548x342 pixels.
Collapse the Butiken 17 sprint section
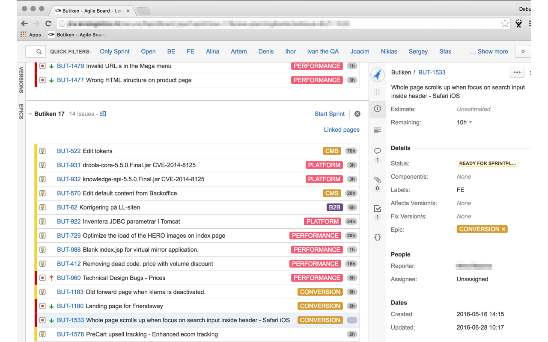[x=30, y=114]
